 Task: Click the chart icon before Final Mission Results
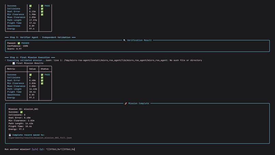pyautogui.click(x=14, y=63)
